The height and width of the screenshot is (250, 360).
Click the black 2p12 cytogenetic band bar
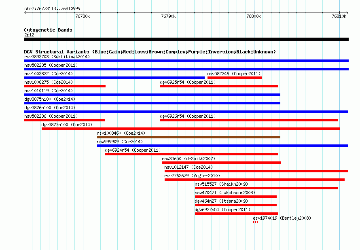(x=186, y=39)
